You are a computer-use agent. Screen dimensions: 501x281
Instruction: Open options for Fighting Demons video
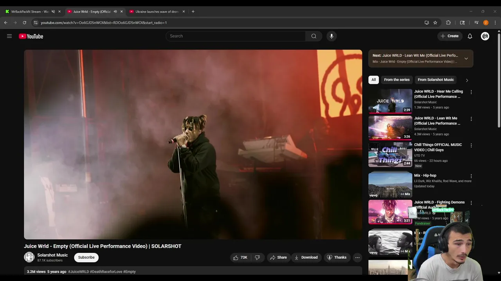click(x=471, y=203)
